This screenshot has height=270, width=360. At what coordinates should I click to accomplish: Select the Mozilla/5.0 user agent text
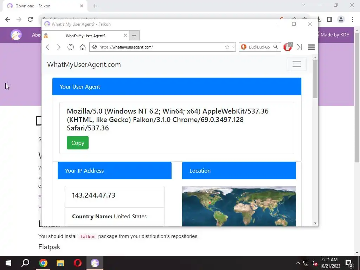(x=168, y=120)
